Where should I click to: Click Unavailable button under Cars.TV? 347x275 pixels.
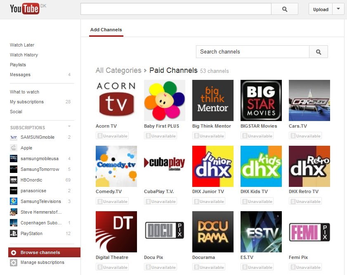coord(305,136)
